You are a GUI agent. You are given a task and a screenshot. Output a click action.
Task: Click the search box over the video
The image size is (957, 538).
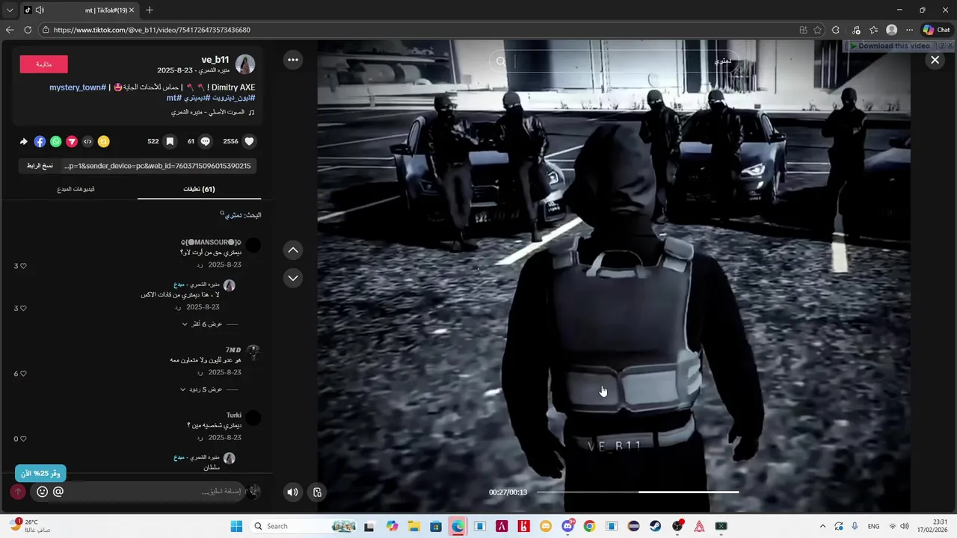point(613,61)
